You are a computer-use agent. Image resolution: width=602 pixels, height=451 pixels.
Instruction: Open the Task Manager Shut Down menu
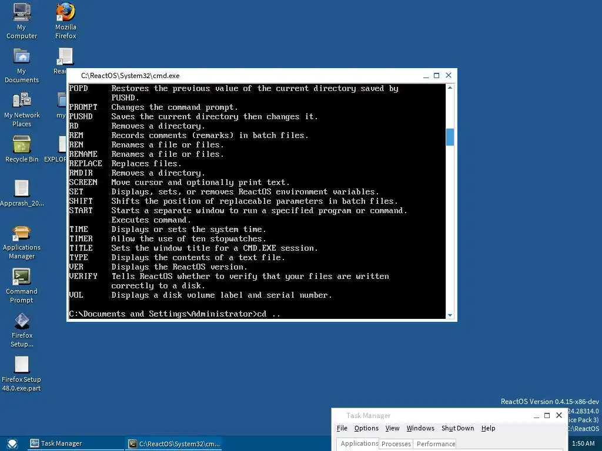(x=457, y=428)
